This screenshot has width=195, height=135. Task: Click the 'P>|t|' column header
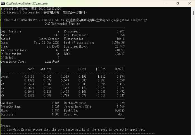(x=82, y=69)
